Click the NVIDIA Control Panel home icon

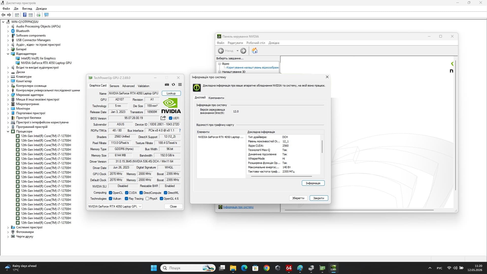pyautogui.click(x=255, y=51)
